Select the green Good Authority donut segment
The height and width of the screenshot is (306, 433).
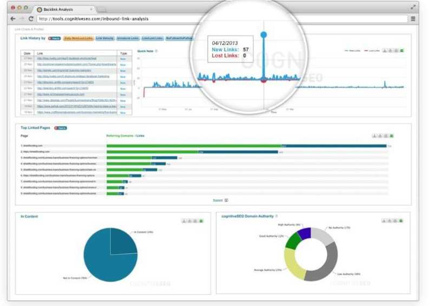[293, 241]
